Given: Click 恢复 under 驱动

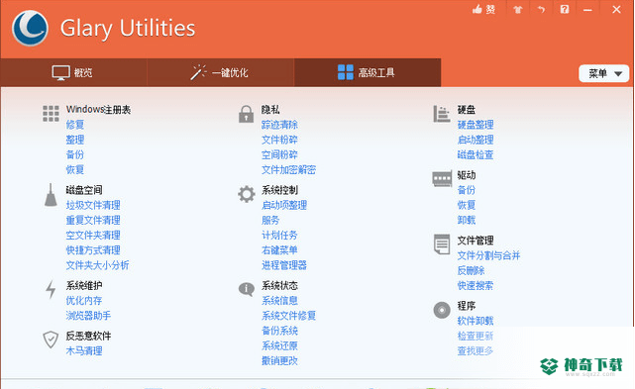Looking at the screenshot, I should click(x=467, y=205).
